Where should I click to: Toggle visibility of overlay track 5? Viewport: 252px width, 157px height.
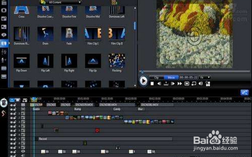click(11, 131)
